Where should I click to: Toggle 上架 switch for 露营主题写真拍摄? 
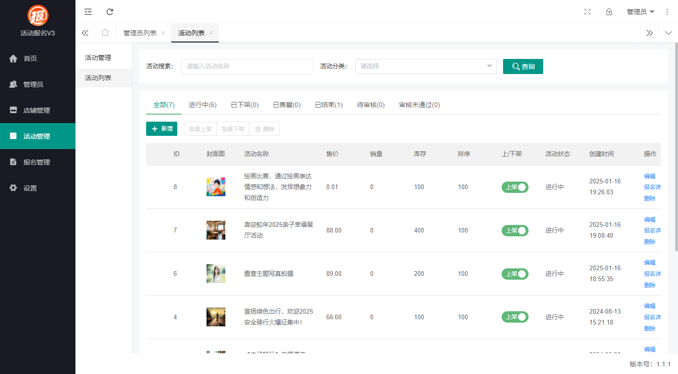point(515,274)
